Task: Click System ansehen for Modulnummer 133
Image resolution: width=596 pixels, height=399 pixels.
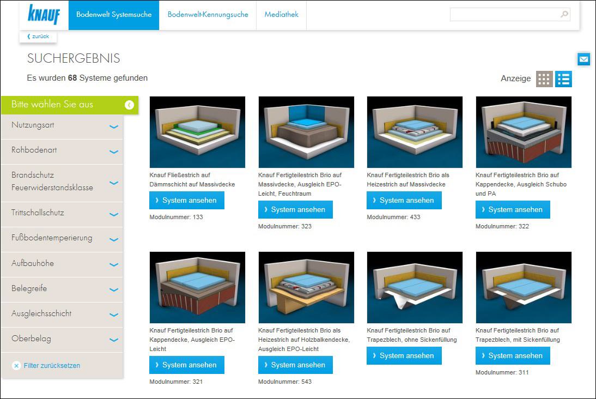Action: click(x=187, y=201)
